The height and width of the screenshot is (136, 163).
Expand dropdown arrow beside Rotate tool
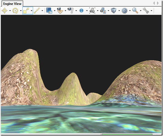coord(21,11)
